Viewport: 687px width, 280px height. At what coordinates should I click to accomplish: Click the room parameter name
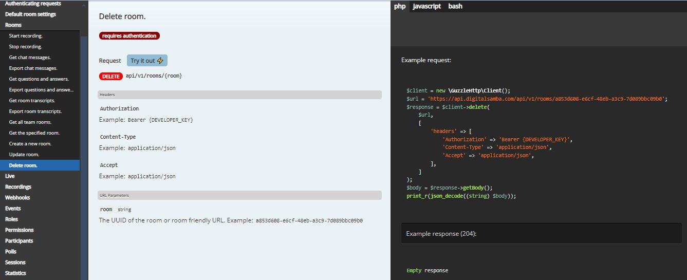click(x=106, y=210)
